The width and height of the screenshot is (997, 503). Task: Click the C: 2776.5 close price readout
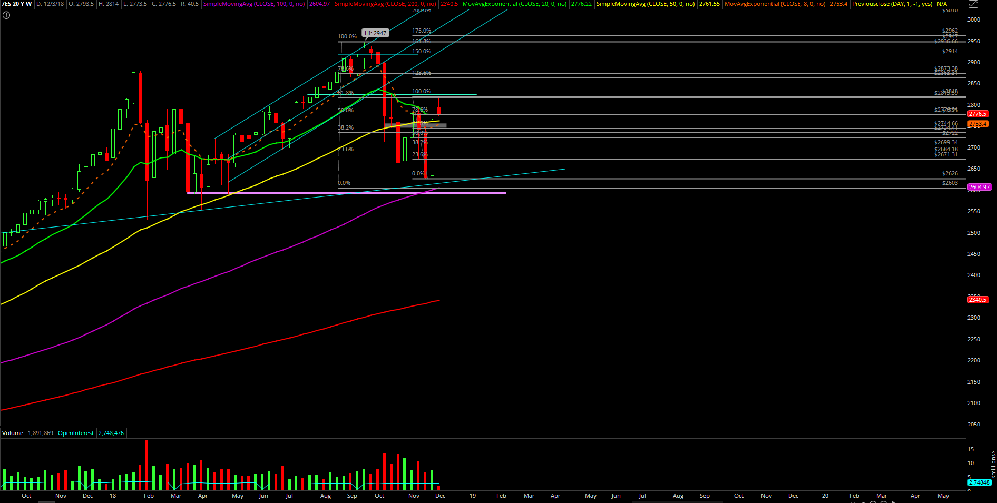pyautogui.click(x=163, y=4)
